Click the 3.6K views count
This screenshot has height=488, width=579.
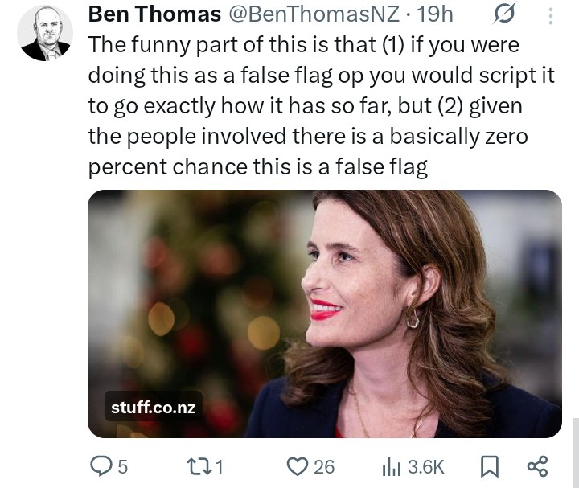pos(426,467)
